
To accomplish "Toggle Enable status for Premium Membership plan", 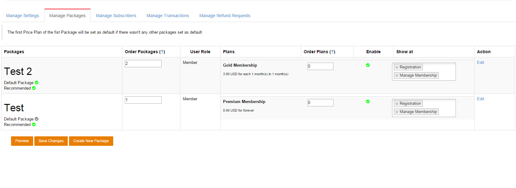I will coord(368,101).
